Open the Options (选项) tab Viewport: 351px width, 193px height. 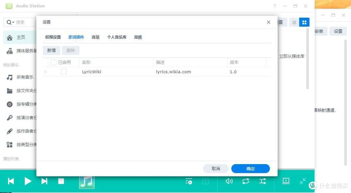tap(95, 37)
